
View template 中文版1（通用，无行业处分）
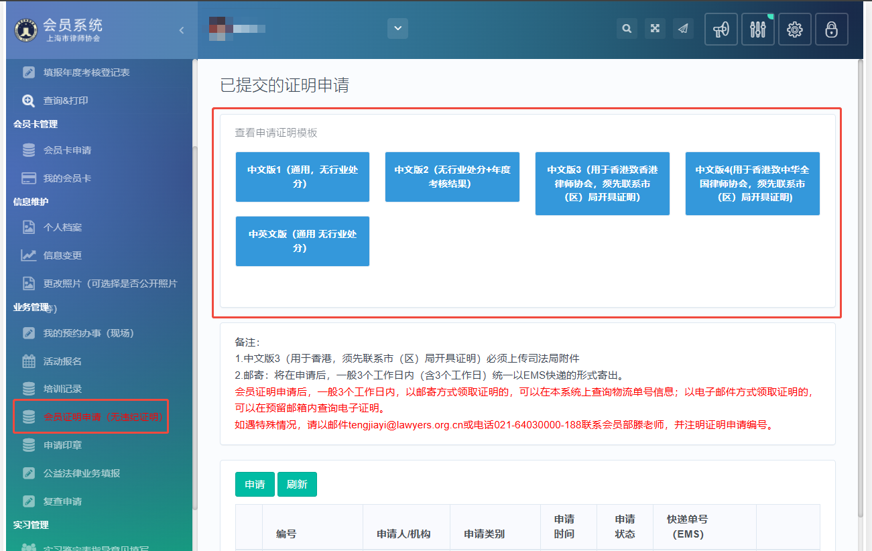pos(302,177)
